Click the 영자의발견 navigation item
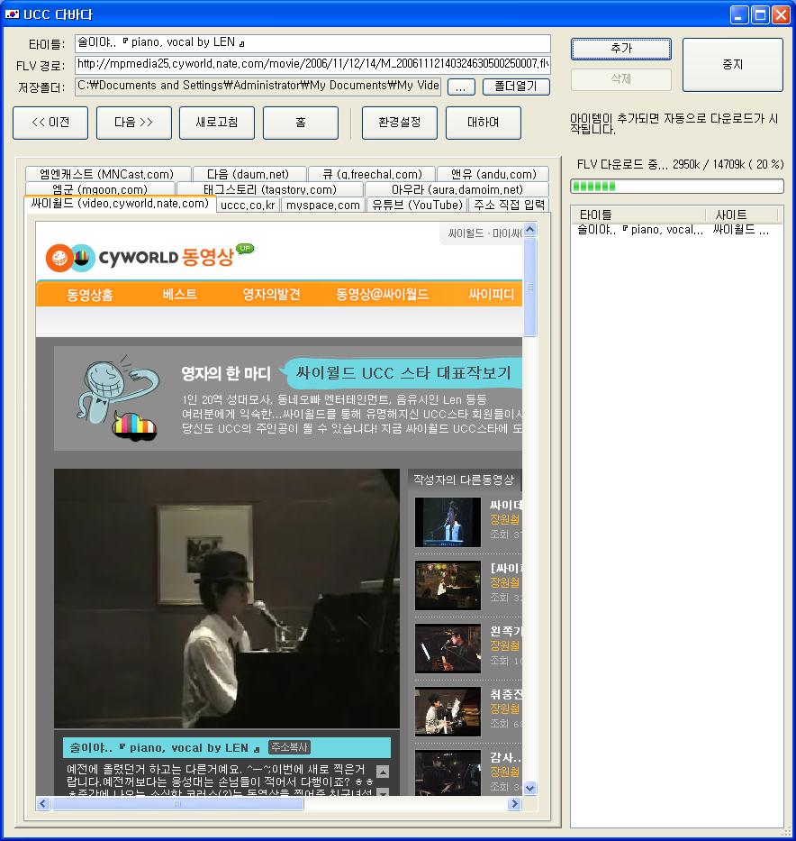This screenshot has width=796, height=841. 271,294
